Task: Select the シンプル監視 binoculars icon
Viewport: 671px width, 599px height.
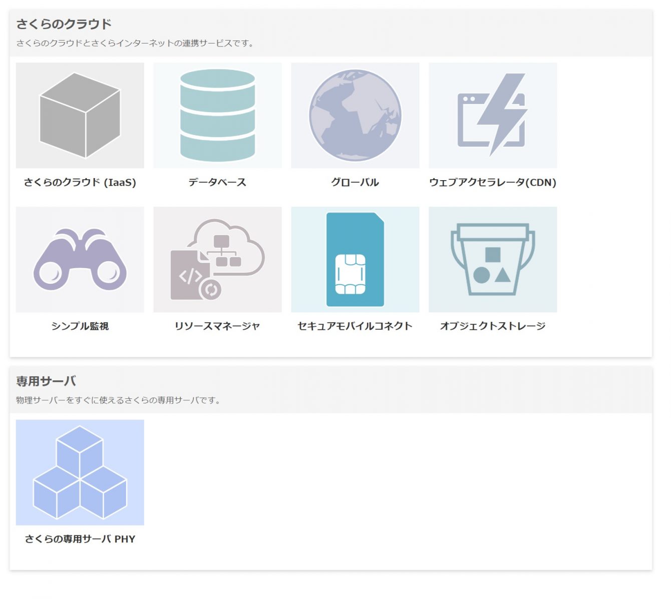Action: click(x=80, y=259)
